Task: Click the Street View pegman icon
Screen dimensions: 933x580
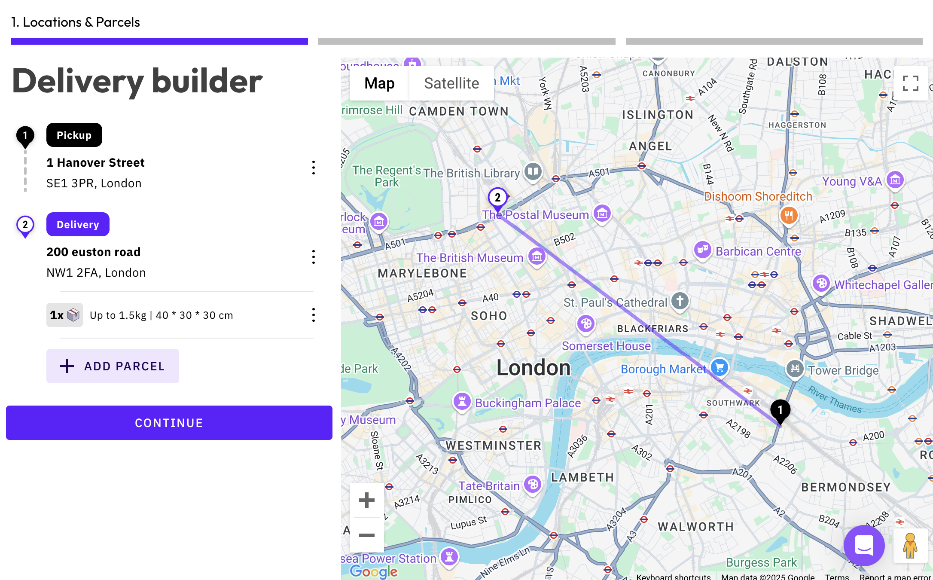Action: click(910, 546)
